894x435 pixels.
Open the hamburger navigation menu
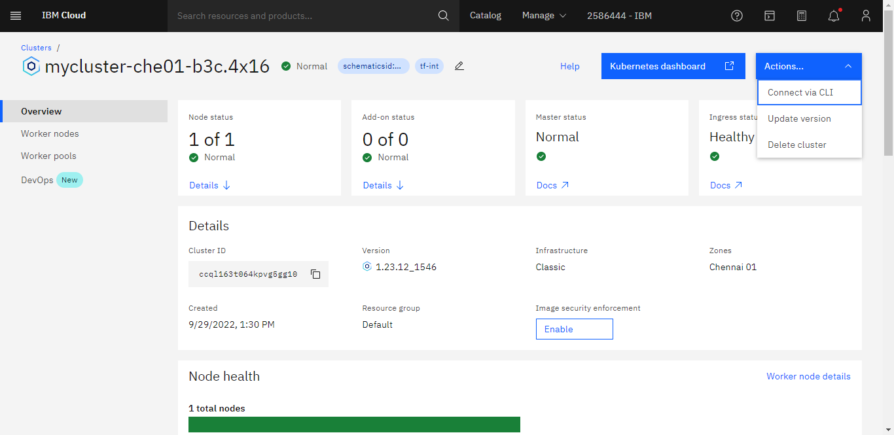tap(16, 16)
